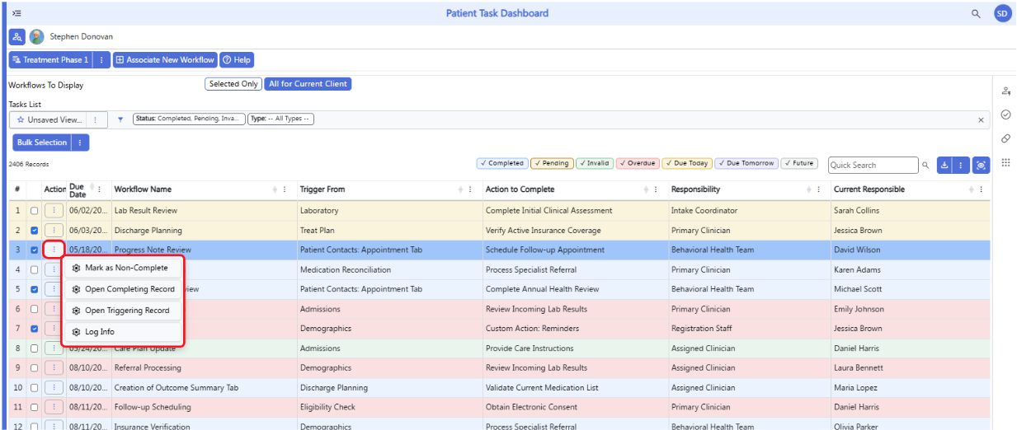Switch to All for Current Client
This screenshot has height=430, width=1017.
click(x=308, y=84)
